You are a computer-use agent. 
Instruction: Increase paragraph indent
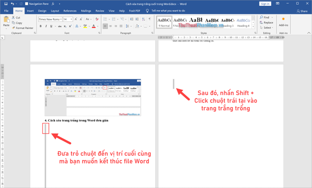(137, 19)
